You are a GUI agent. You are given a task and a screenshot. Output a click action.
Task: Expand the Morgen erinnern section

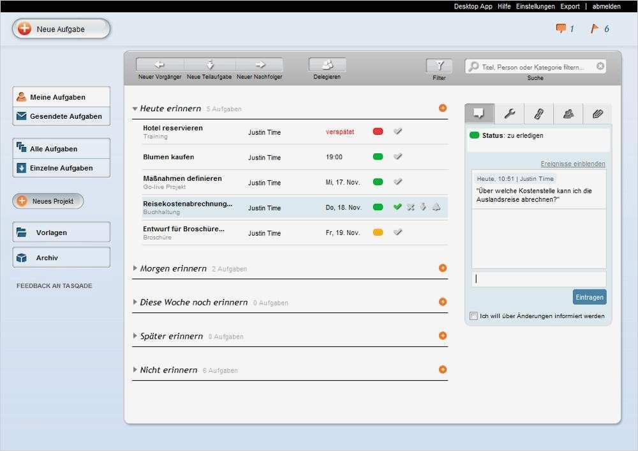(133, 268)
